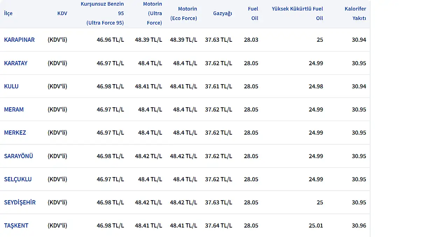Click the Yüksek Kükürtlü Fuel Oil header

point(297,13)
